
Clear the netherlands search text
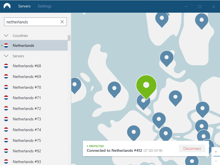pos(62,22)
